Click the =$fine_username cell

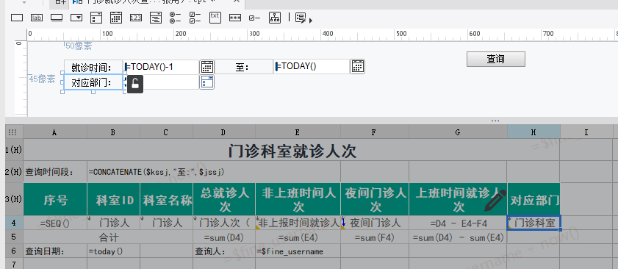pyautogui.click(x=298, y=251)
